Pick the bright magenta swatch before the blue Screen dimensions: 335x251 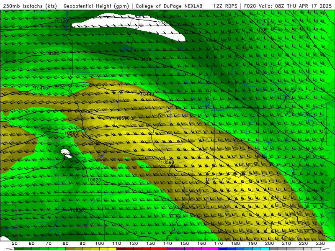214,248
